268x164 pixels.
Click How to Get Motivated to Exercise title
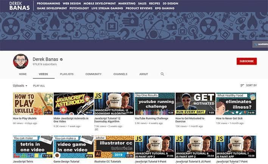point(190,120)
